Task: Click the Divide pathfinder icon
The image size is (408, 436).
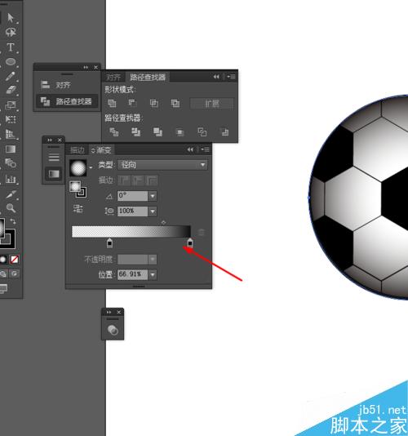Action: click(113, 132)
